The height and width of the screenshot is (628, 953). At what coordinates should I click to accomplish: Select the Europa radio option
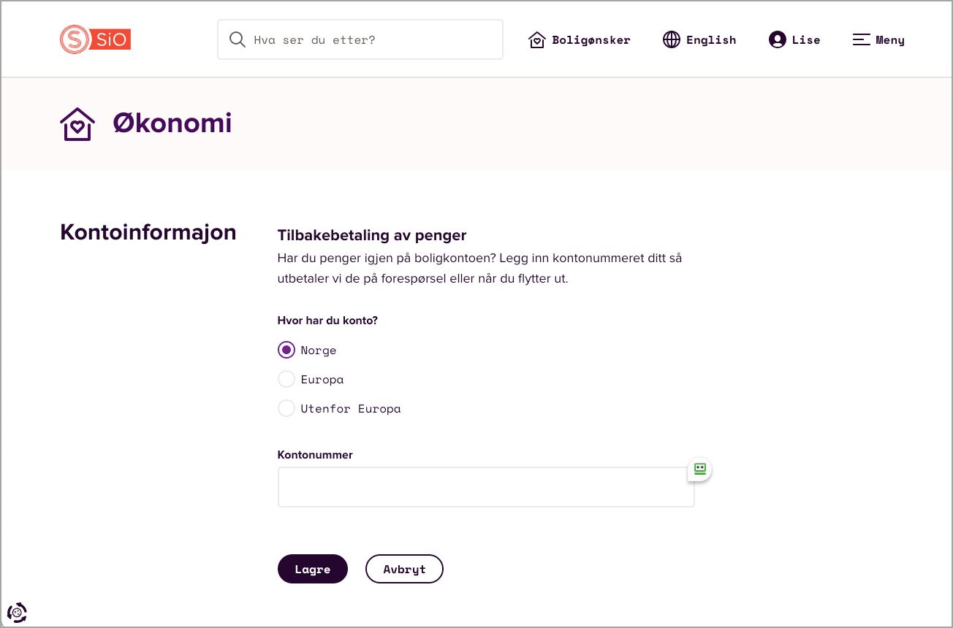286,379
